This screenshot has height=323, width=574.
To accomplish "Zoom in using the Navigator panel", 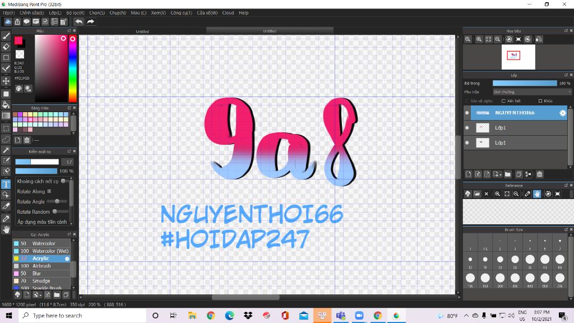I will (479, 39).
